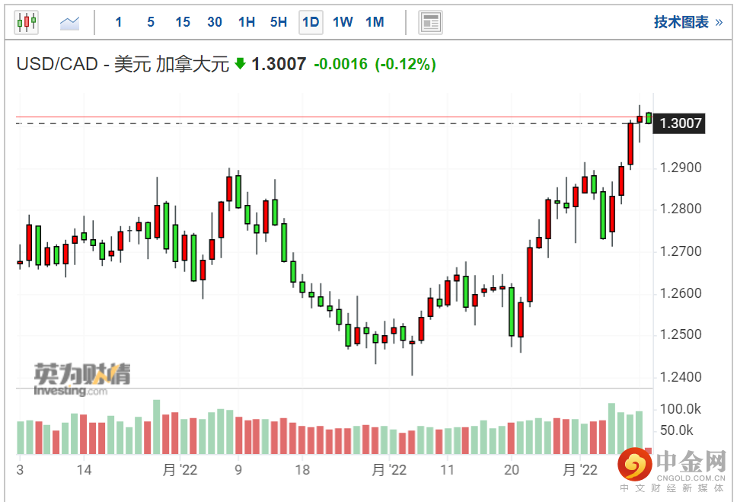Click the USD/CAD pair title
The width and height of the screenshot is (737, 502).
(59, 65)
